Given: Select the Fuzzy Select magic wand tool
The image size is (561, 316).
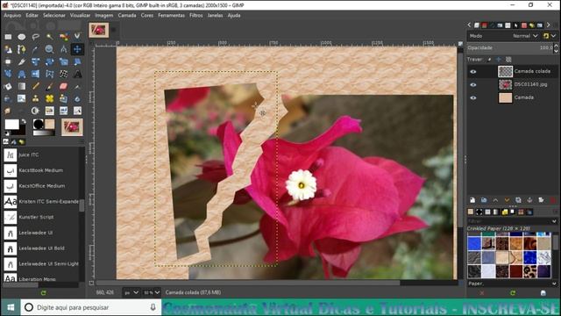Looking at the screenshot, I should pos(49,37).
